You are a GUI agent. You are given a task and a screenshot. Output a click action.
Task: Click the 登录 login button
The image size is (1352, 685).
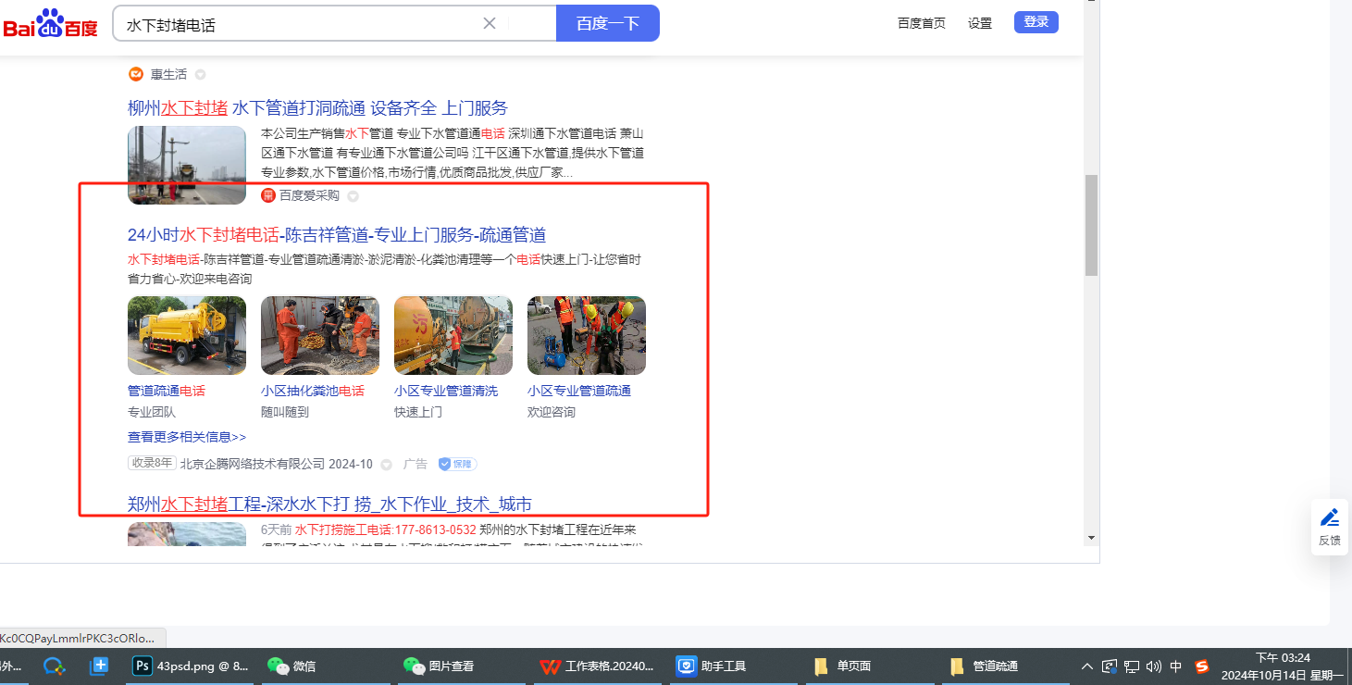click(1036, 22)
